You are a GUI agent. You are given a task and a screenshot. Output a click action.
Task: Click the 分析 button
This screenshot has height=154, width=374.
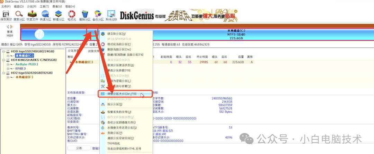pos(79,148)
